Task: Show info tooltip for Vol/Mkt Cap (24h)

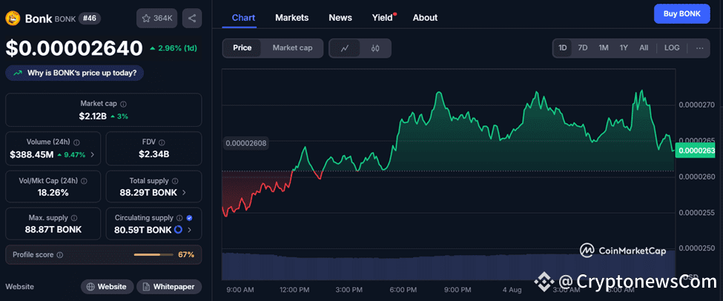Action: pyautogui.click(x=84, y=181)
